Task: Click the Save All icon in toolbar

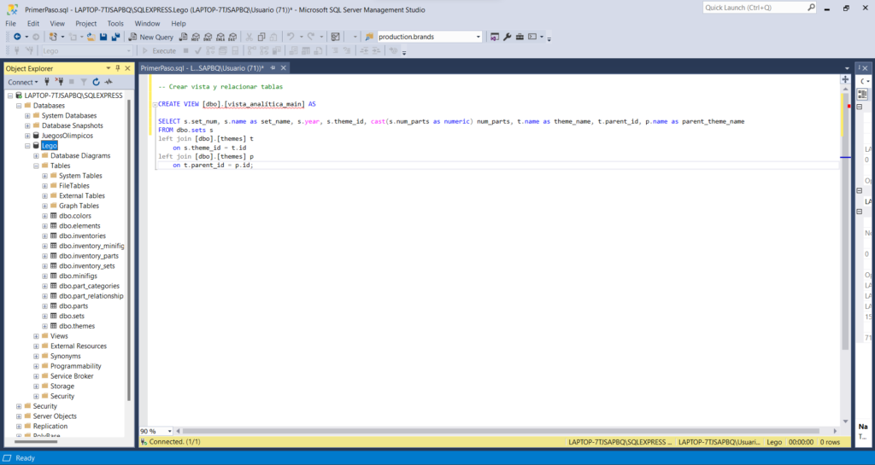Action: pos(115,37)
